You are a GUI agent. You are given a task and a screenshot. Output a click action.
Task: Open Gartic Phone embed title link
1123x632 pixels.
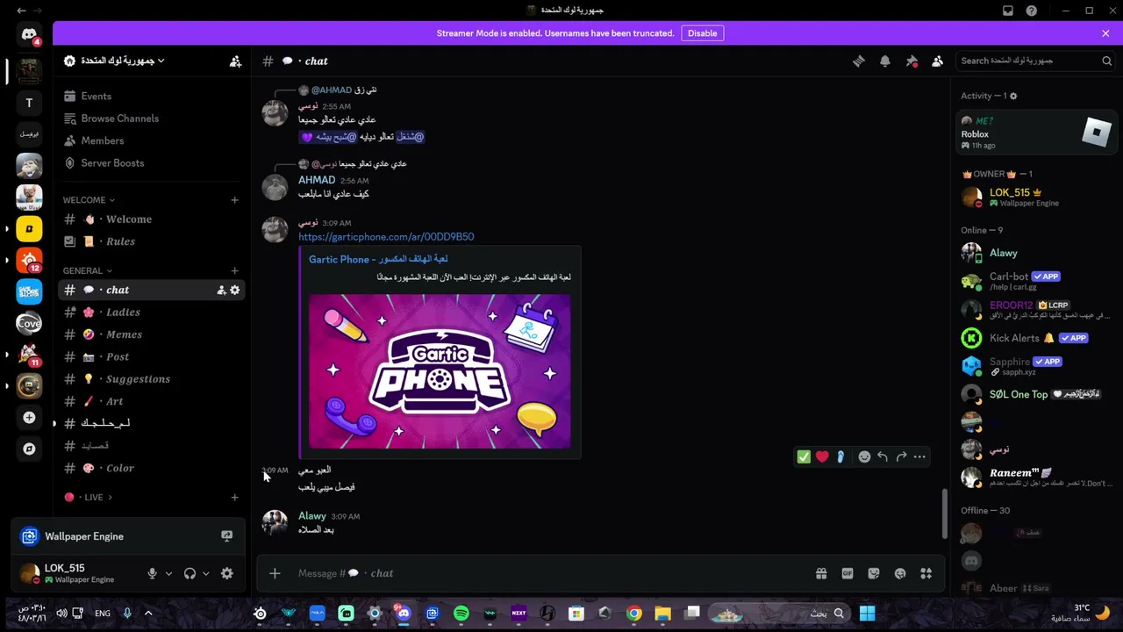pyautogui.click(x=378, y=259)
